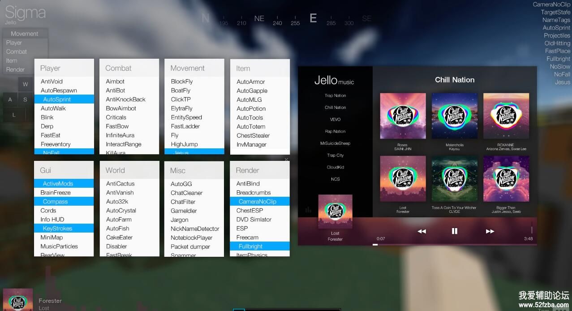Disable Fullbright in the Render panel
Image resolution: width=572 pixels, height=311 pixels.
pyautogui.click(x=260, y=246)
